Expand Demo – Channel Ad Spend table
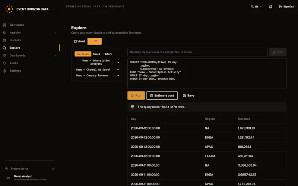The width and height of the screenshot is (298, 186). coord(118,70)
